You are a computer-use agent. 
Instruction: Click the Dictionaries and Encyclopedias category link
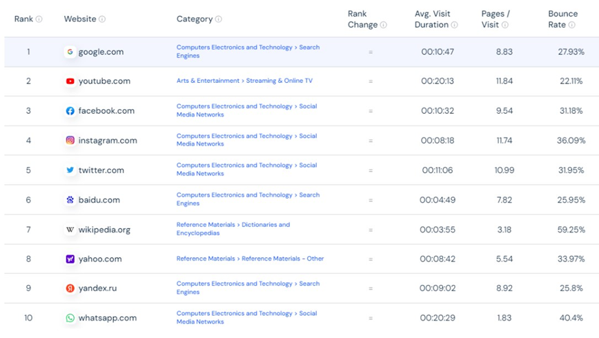coord(233,229)
